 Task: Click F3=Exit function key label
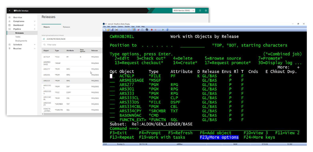click(x=118, y=133)
